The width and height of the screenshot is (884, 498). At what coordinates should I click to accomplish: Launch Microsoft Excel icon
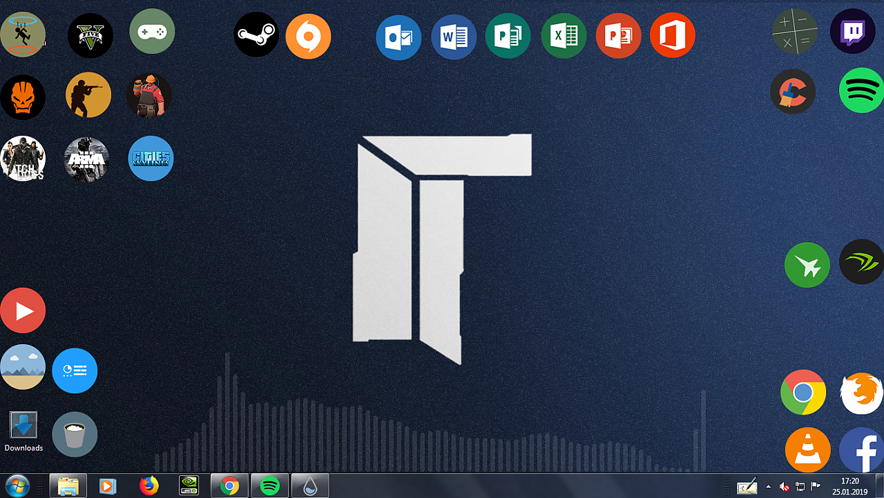point(564,36)
